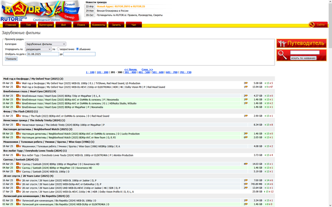Image resolution: width=332 pixels, height=207 pixels.
Task: Click the RUTOR logo in header
Action: (40, 11)
